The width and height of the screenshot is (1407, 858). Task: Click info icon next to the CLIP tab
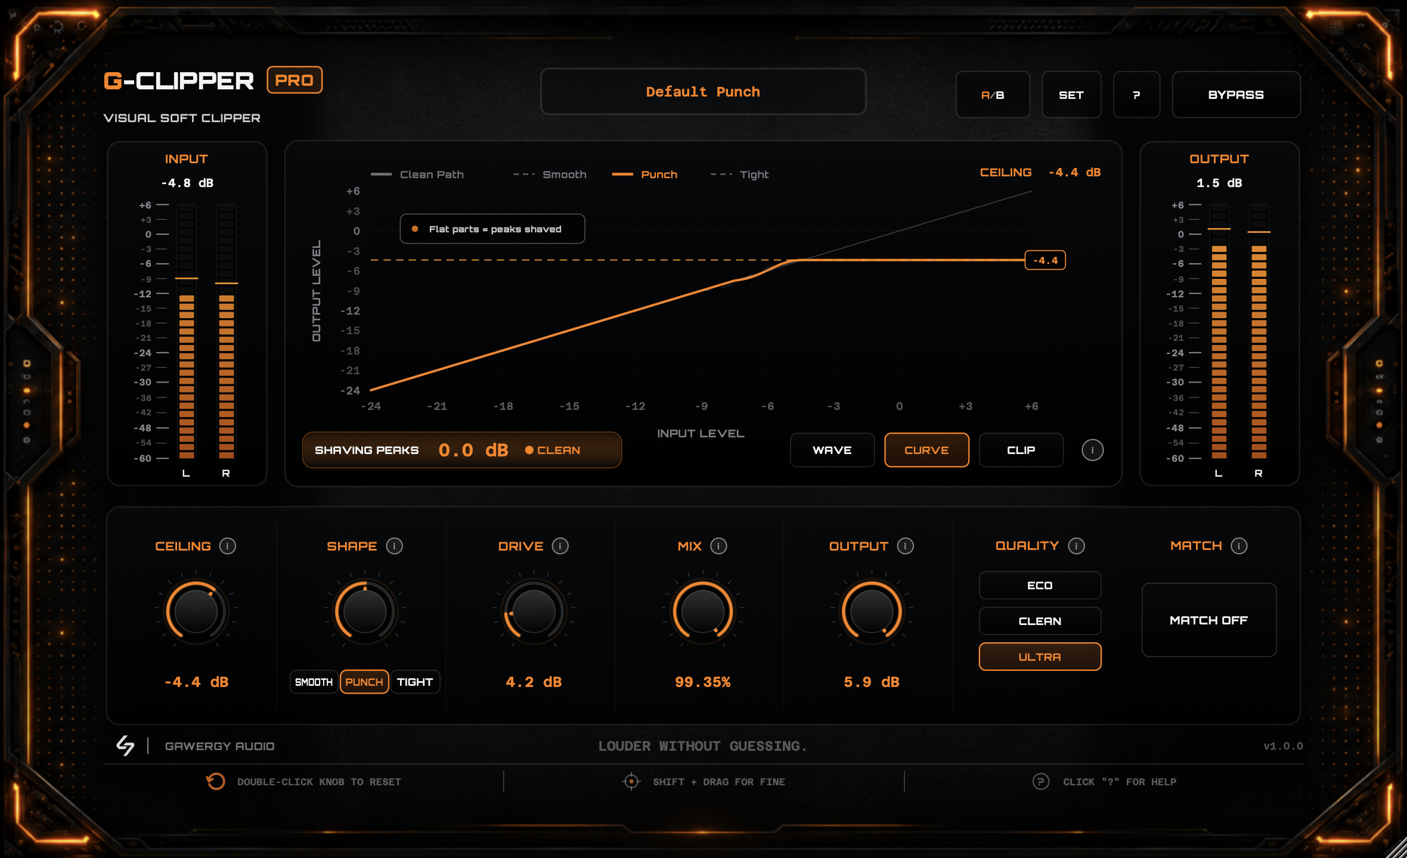1092,450
